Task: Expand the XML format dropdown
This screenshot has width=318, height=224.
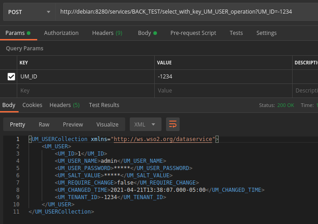Action: tap(145, 124)
